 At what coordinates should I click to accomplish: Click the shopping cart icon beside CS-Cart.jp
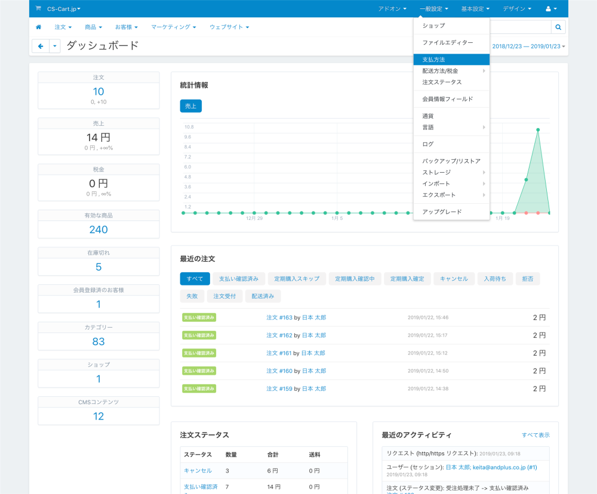[39, 9]
